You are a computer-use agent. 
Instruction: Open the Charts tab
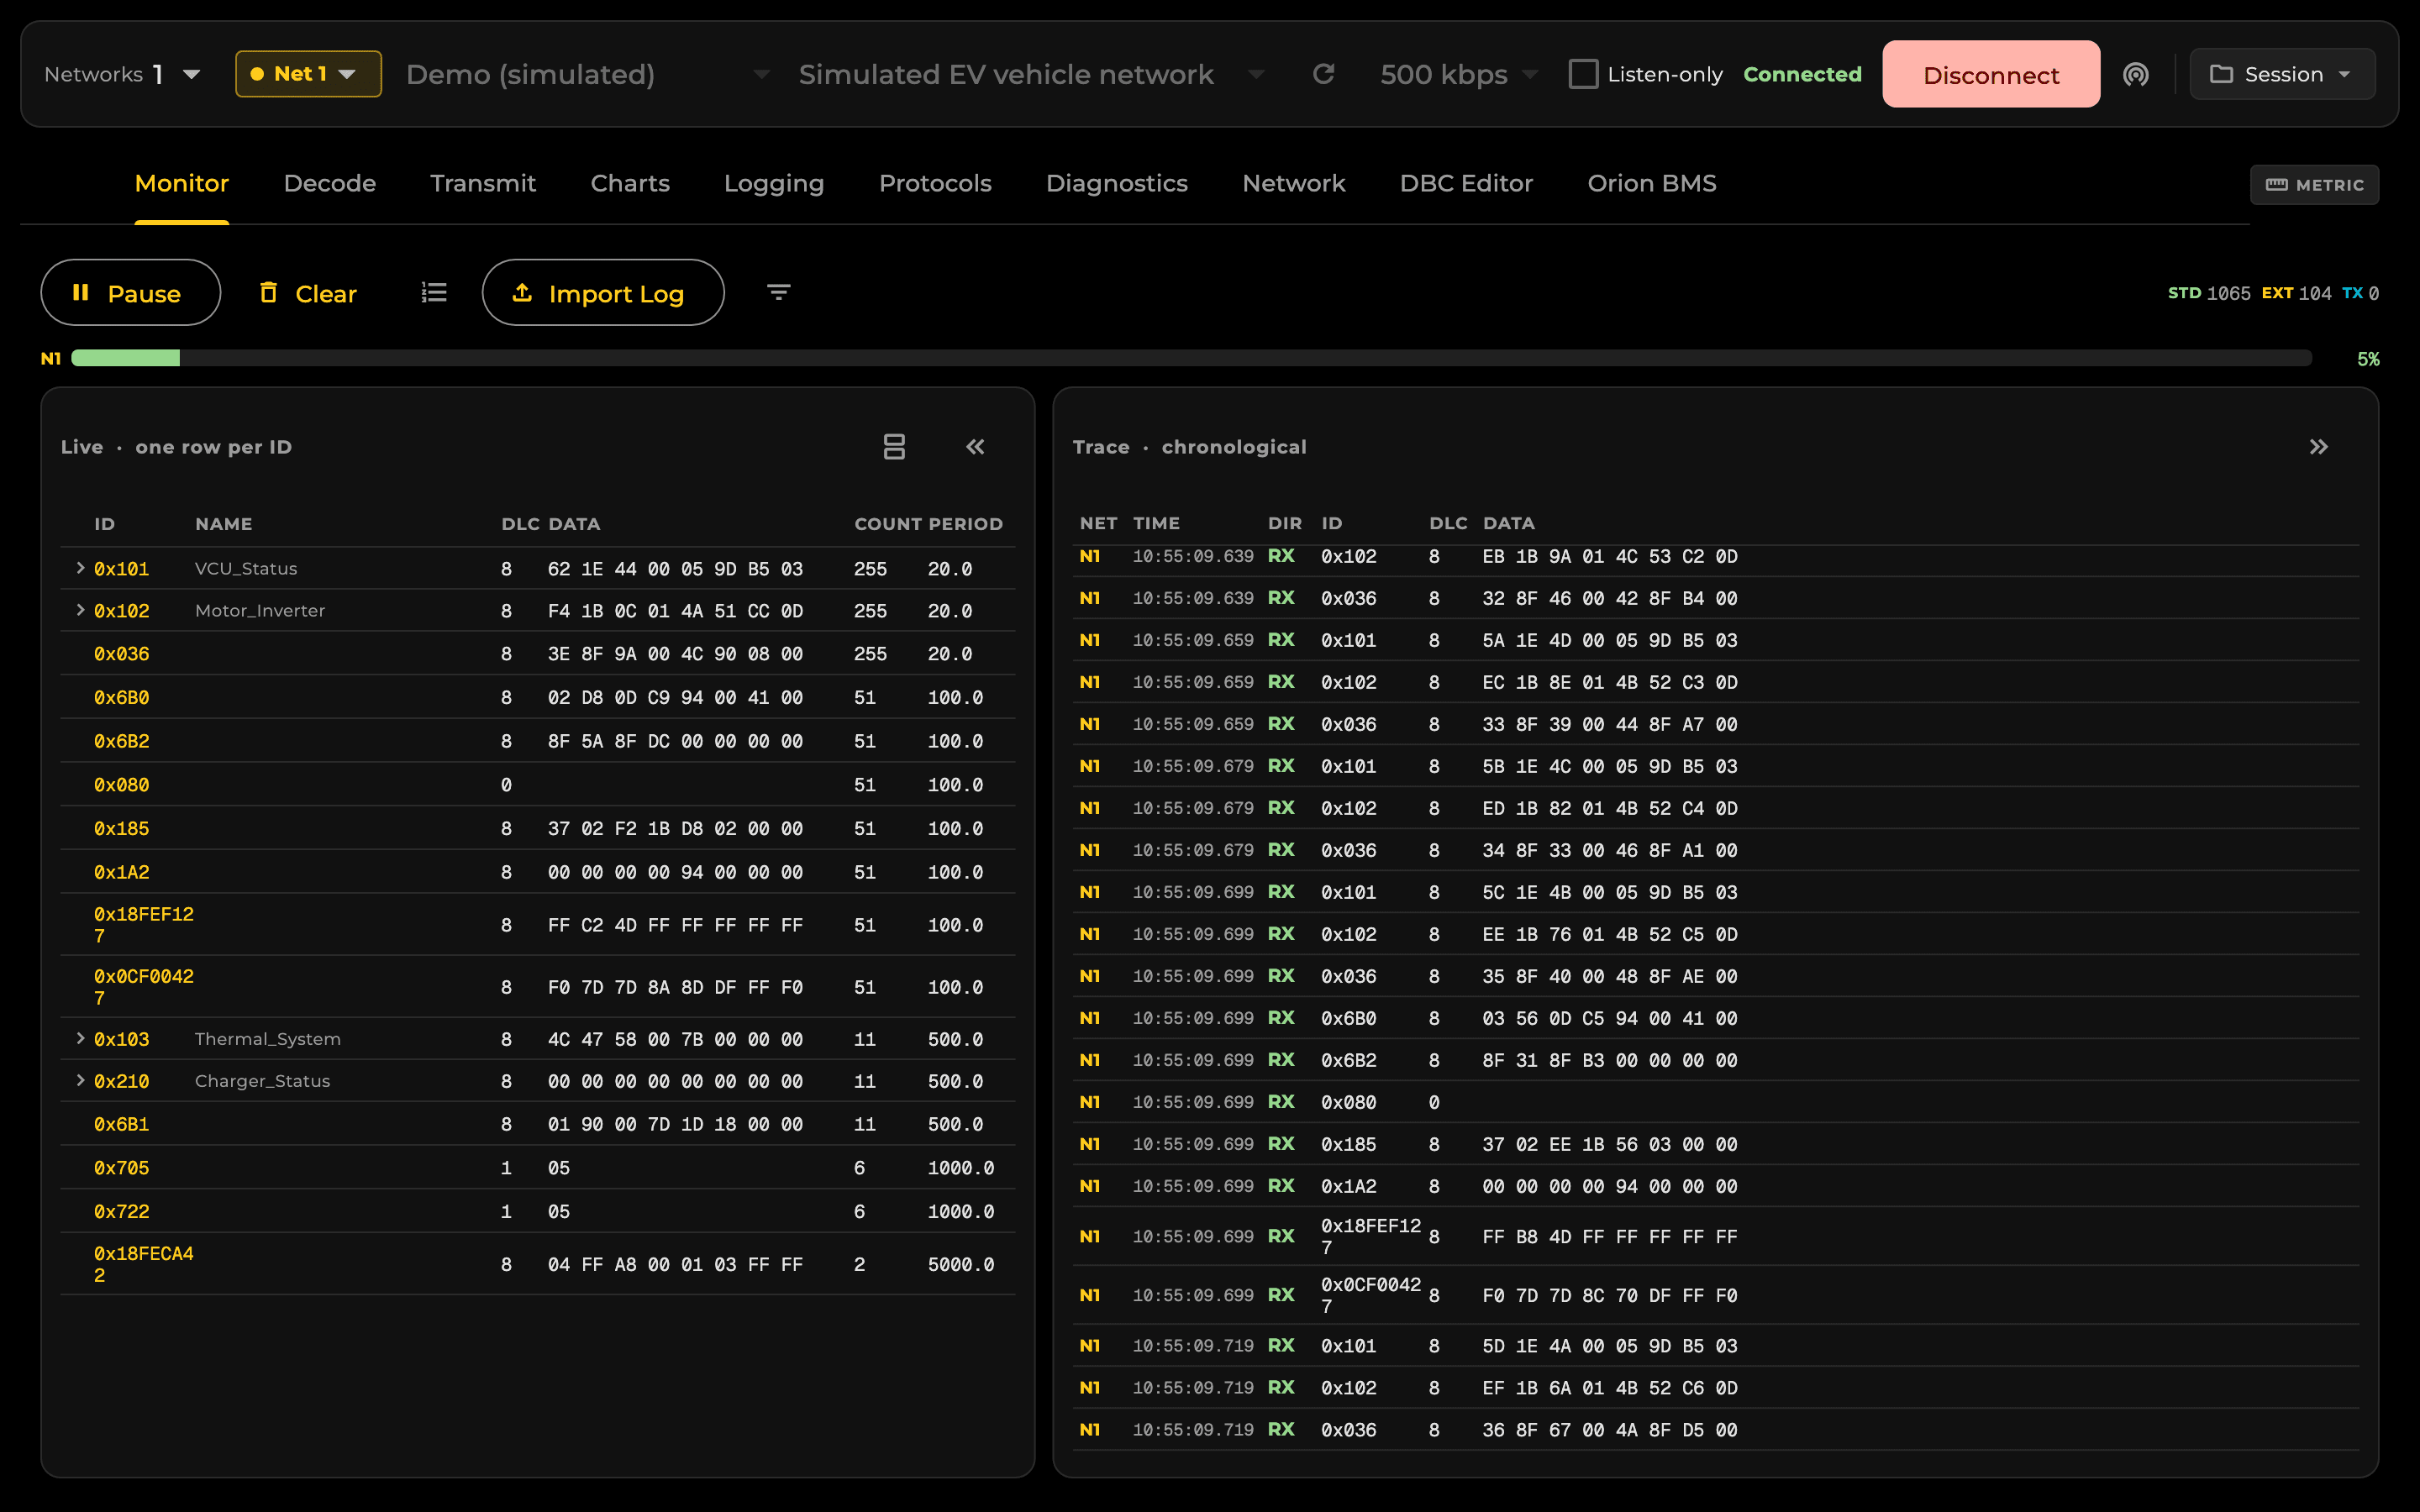pos(630,184)
